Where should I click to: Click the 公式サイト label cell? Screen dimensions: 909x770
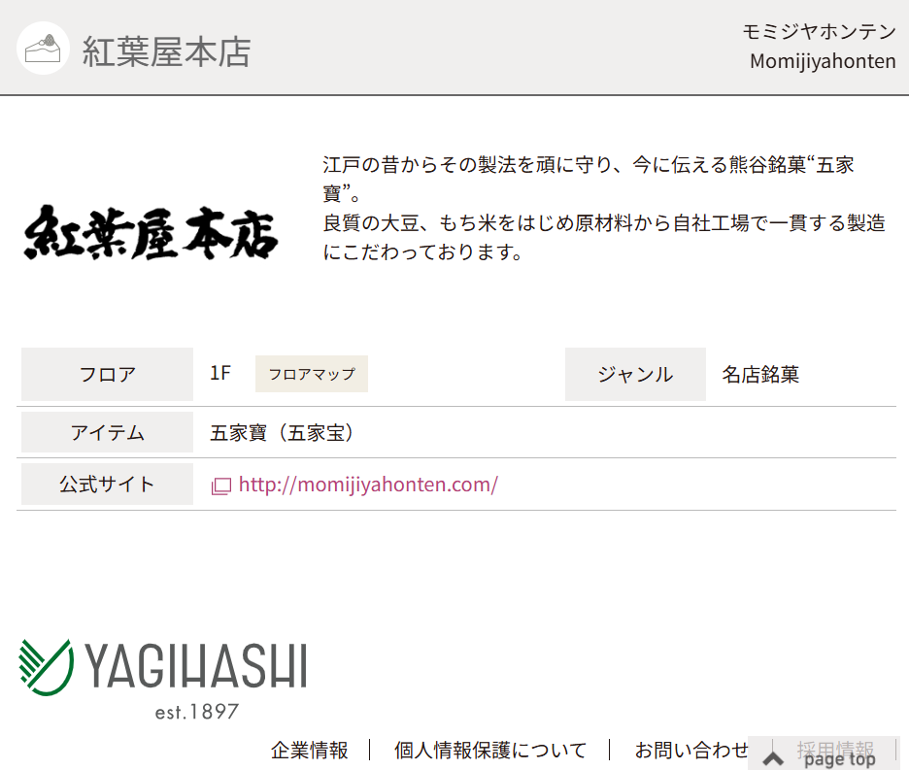point(107,485)
